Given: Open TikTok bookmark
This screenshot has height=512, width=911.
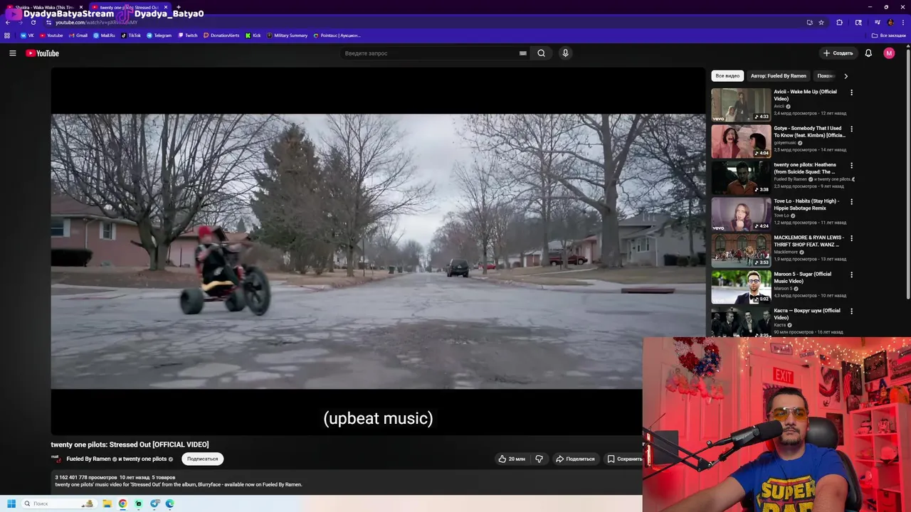Looking at the screenshot, I should point(131,35).
